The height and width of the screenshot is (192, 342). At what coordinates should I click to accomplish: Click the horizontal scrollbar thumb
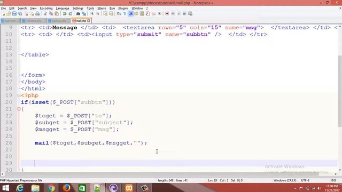point(161,174)
